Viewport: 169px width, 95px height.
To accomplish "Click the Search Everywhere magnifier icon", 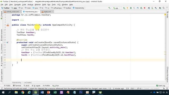I will tap(163, 8).
